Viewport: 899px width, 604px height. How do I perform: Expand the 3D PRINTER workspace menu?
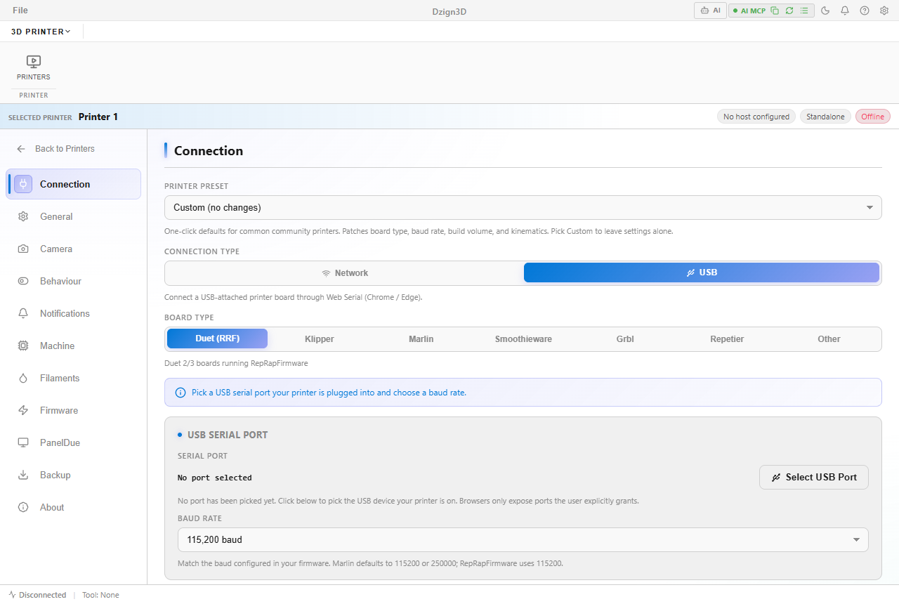(41, 32)
